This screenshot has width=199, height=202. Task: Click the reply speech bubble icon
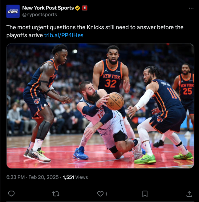(11, 194)
